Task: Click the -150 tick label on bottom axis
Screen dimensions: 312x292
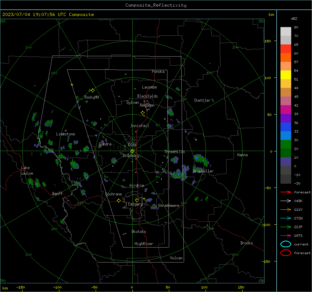Action: pyautogui.click(x=20, y=287)
